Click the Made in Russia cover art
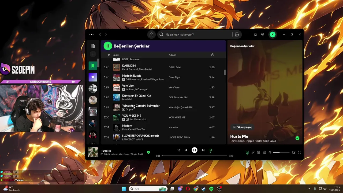The image size is (343, 193). (116, 77)
